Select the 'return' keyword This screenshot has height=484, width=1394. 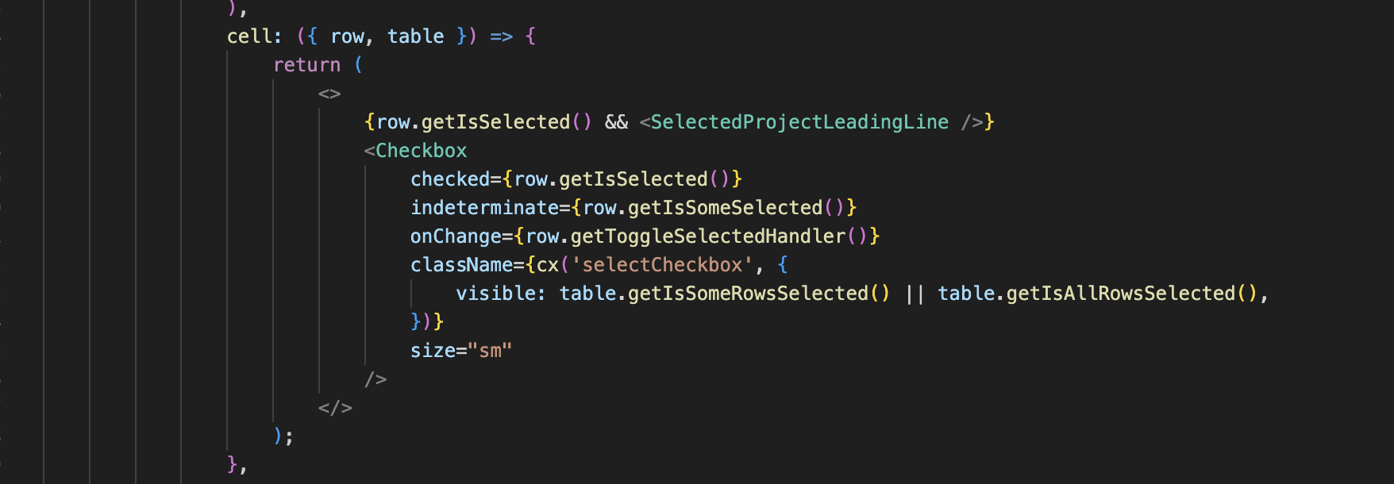click(306, 65)
